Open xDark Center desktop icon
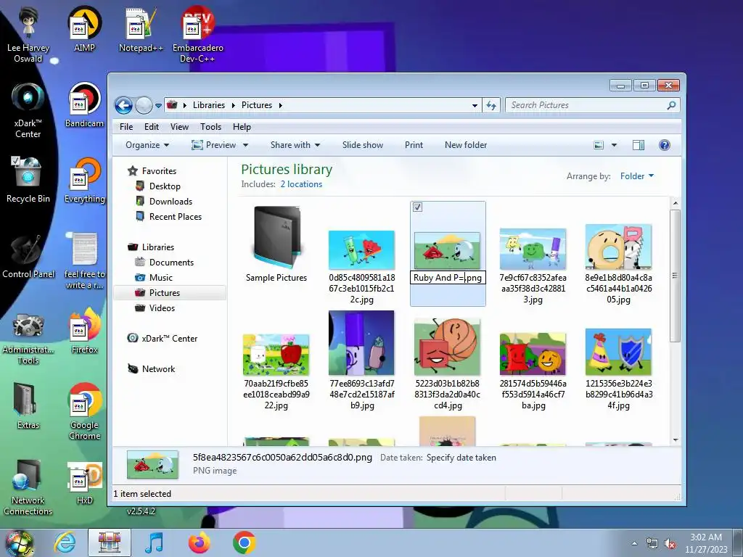This screenshot has width=743, height=557. coord(28,110)
